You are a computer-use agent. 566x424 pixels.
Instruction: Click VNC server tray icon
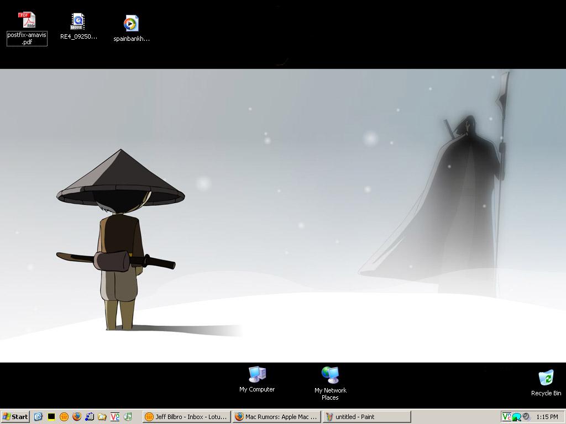tap(507, 417)
